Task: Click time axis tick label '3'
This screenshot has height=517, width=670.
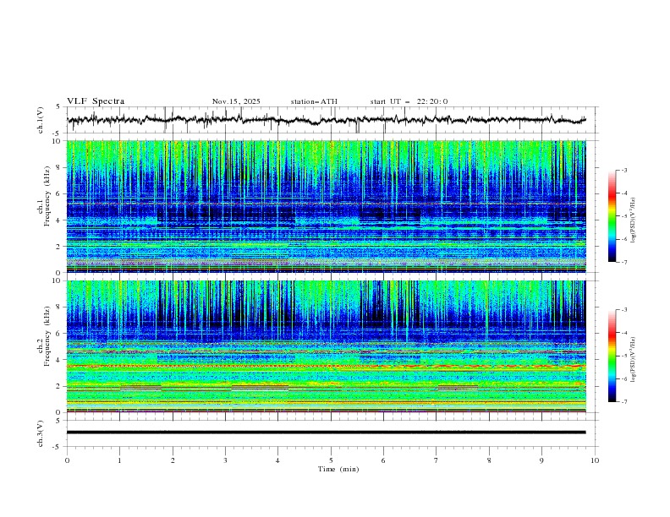Action: [225, 460]
